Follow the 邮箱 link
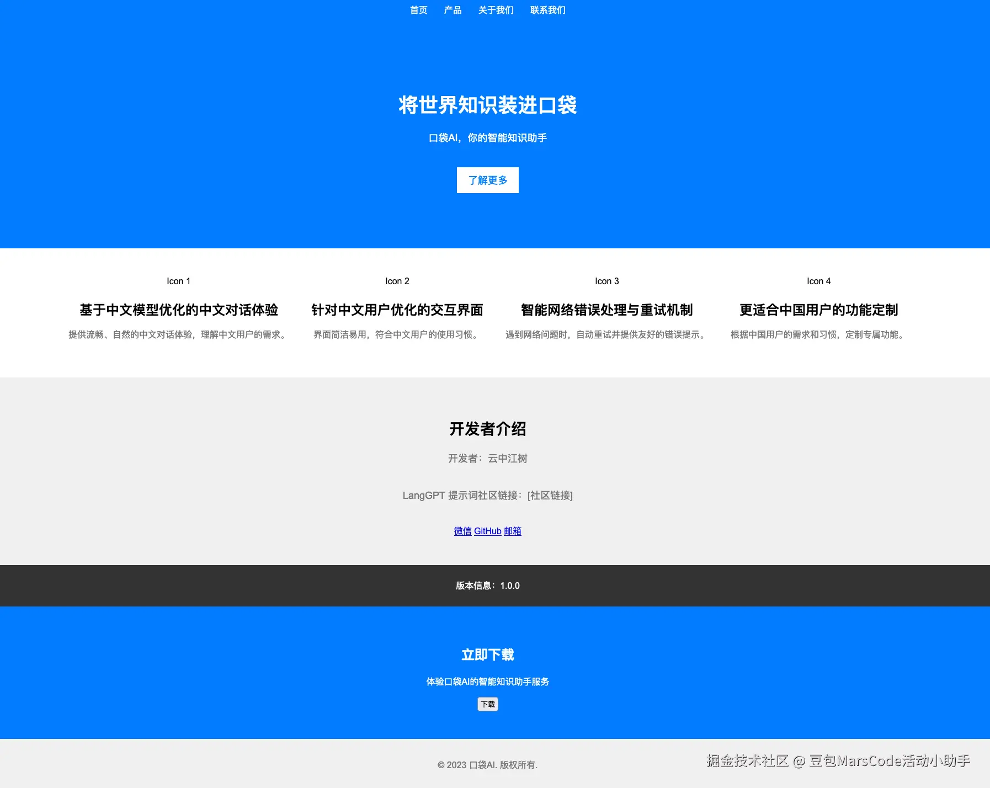The width and height of the screenshot is (990, 788). 513,531
